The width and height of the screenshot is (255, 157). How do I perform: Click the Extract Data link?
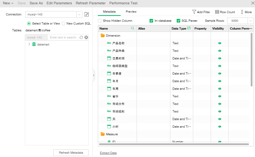coord(108,153)
